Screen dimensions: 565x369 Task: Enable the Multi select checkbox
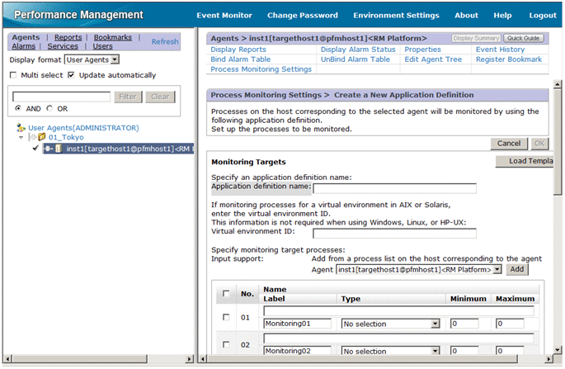[13, 75]
